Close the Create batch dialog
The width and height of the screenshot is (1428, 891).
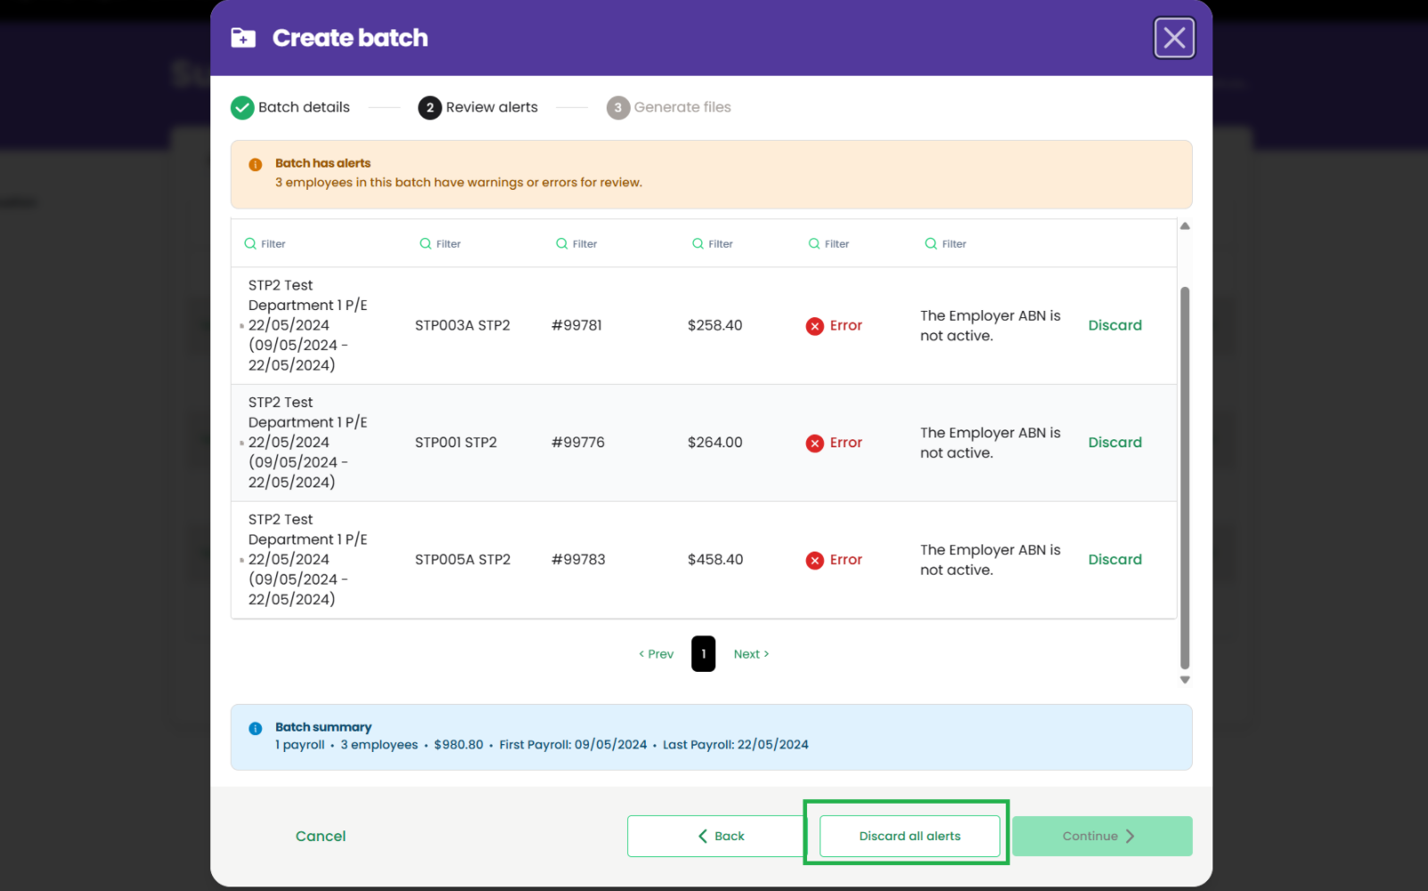pos(1174,37)
